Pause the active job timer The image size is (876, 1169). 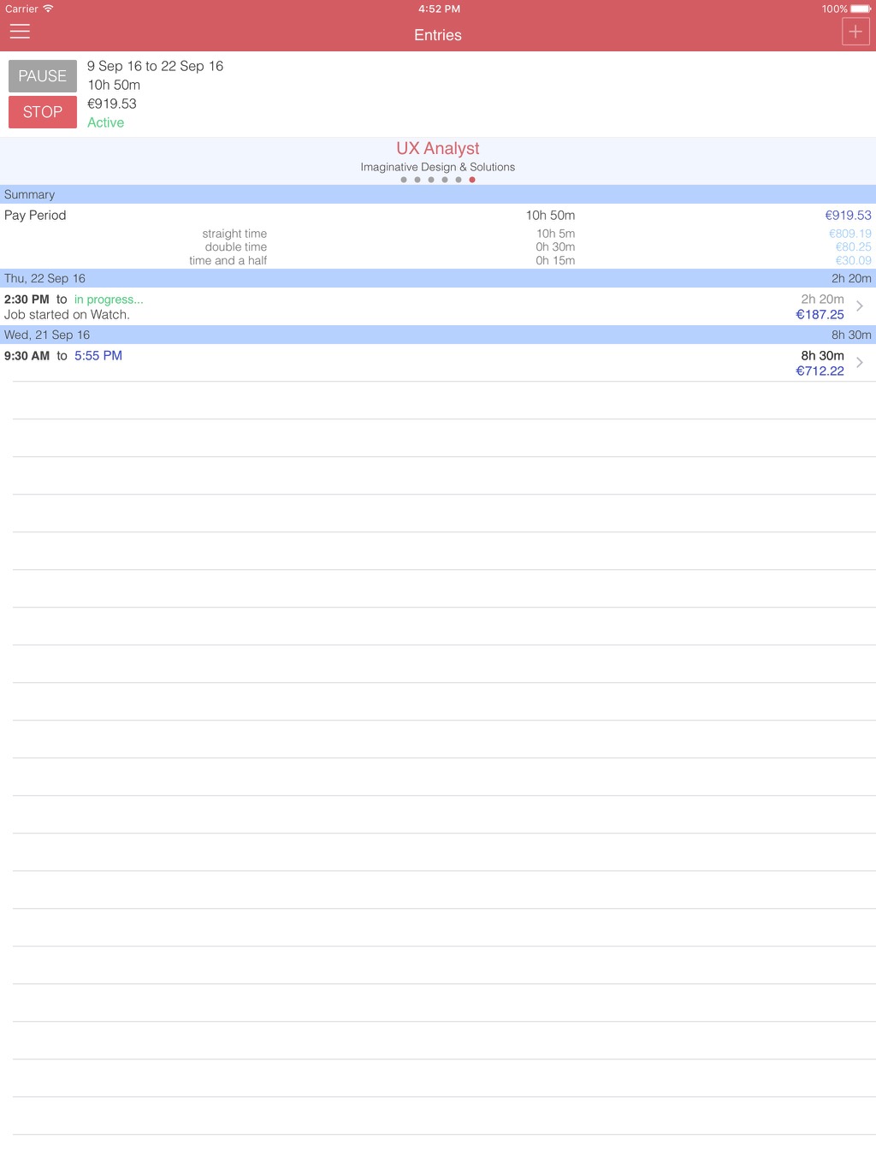click(x=43, y=76)
